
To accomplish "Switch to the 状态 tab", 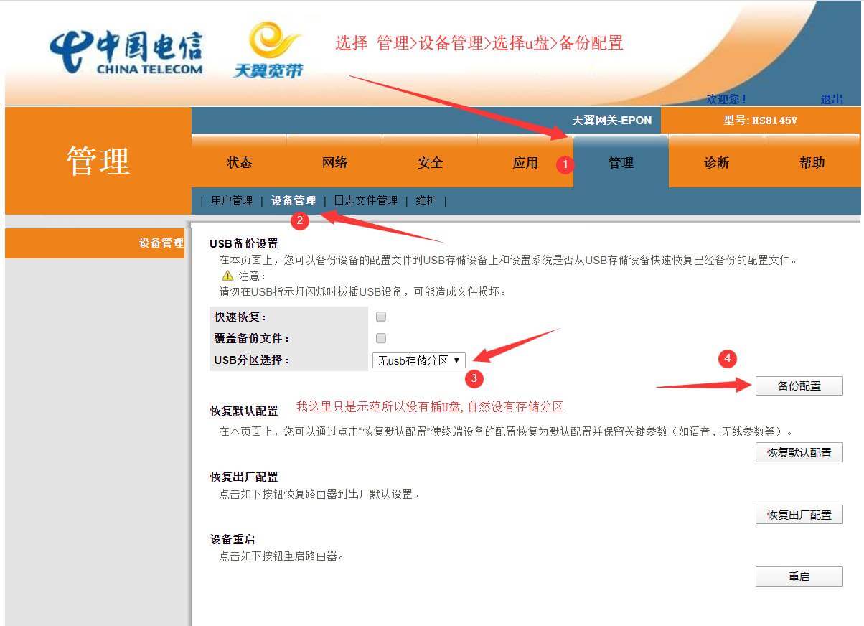I will [x=239, y=163].
